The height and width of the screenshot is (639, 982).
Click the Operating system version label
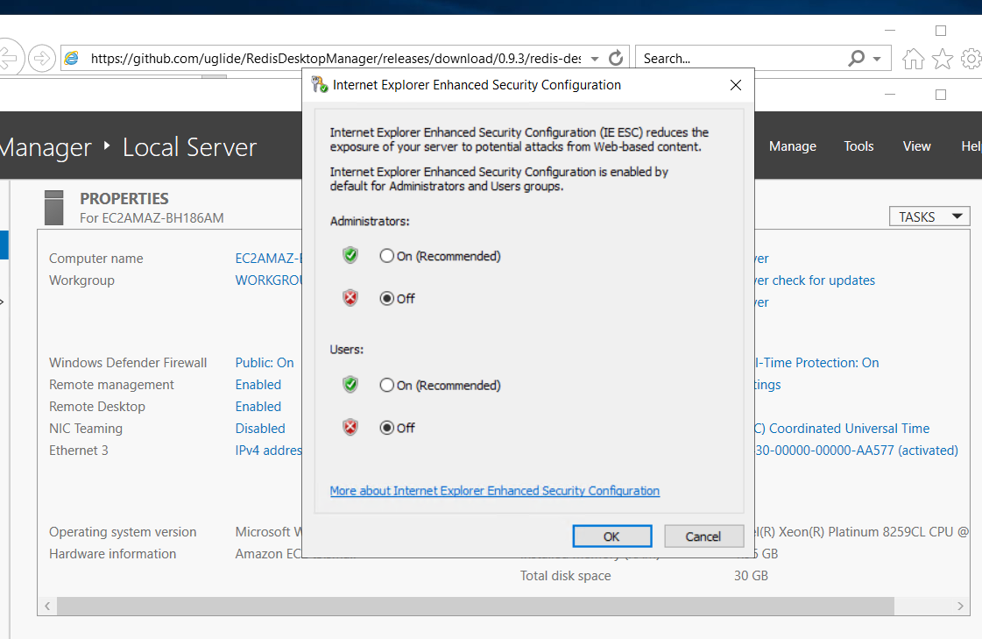click(123, 532)
